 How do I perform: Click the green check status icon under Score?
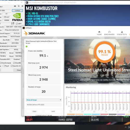click(27, 47)
